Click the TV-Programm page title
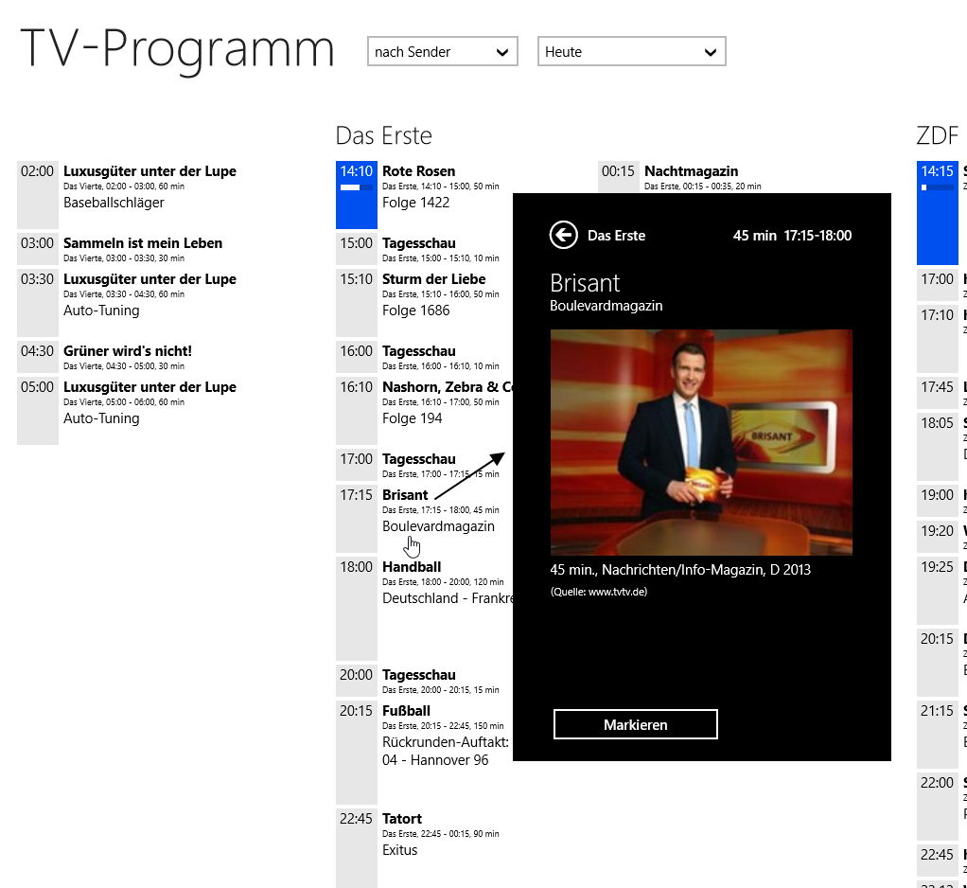Screen dimensions: 967x888 (178, 48)
